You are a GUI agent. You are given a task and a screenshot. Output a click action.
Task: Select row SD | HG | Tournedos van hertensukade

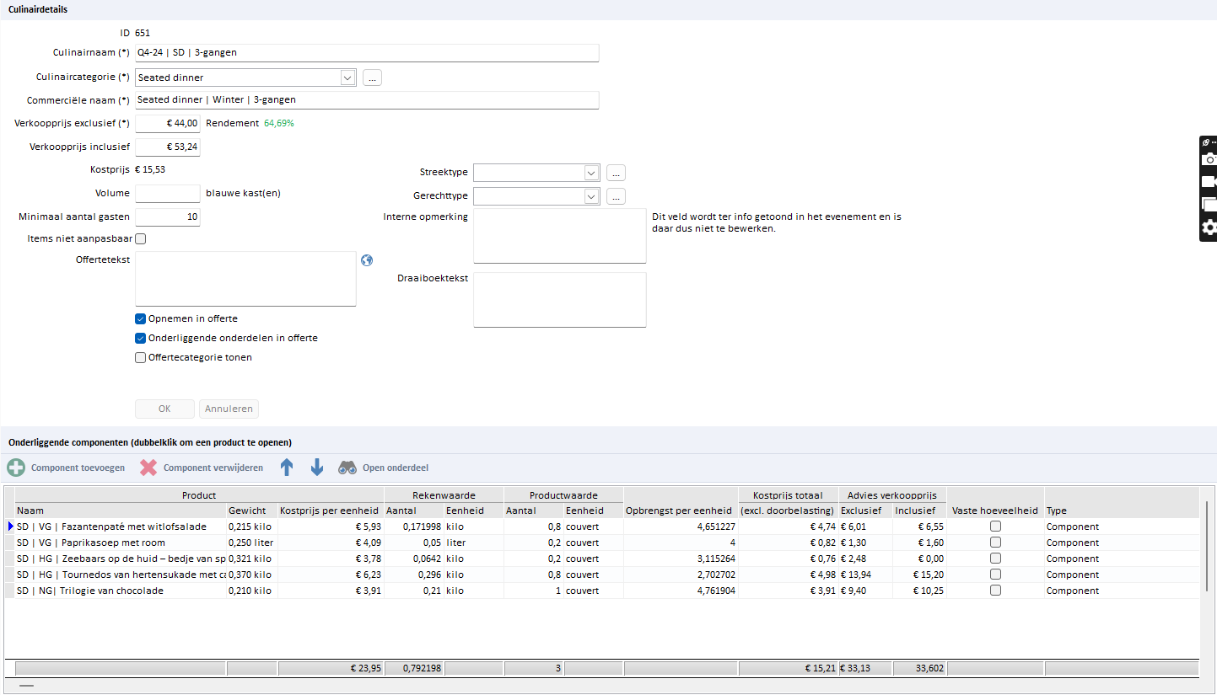[602, 575]
